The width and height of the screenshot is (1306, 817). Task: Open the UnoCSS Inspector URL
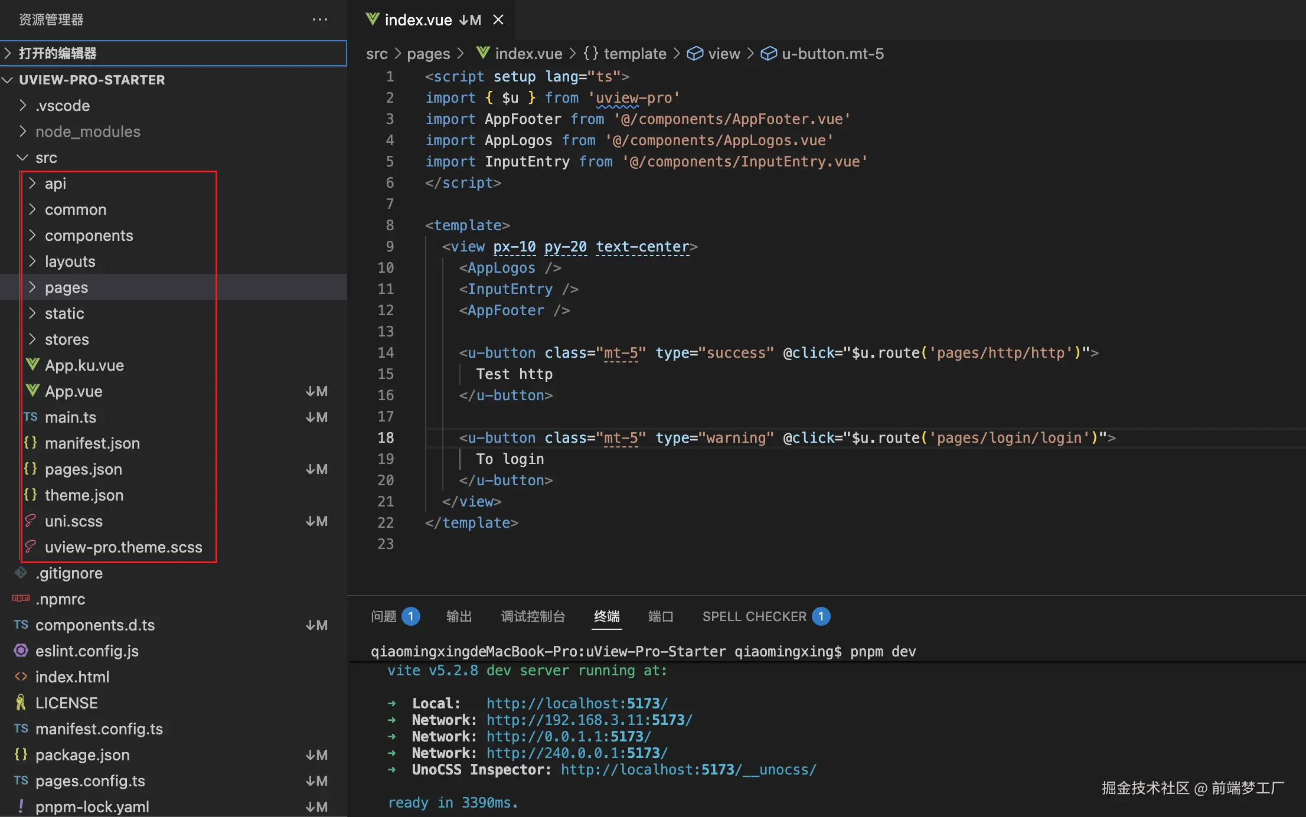(688, 769)
